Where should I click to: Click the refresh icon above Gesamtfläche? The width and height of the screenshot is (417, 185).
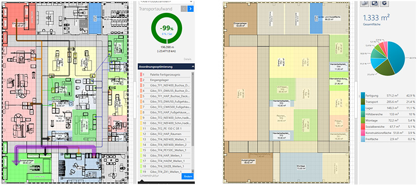pos(384,3)
